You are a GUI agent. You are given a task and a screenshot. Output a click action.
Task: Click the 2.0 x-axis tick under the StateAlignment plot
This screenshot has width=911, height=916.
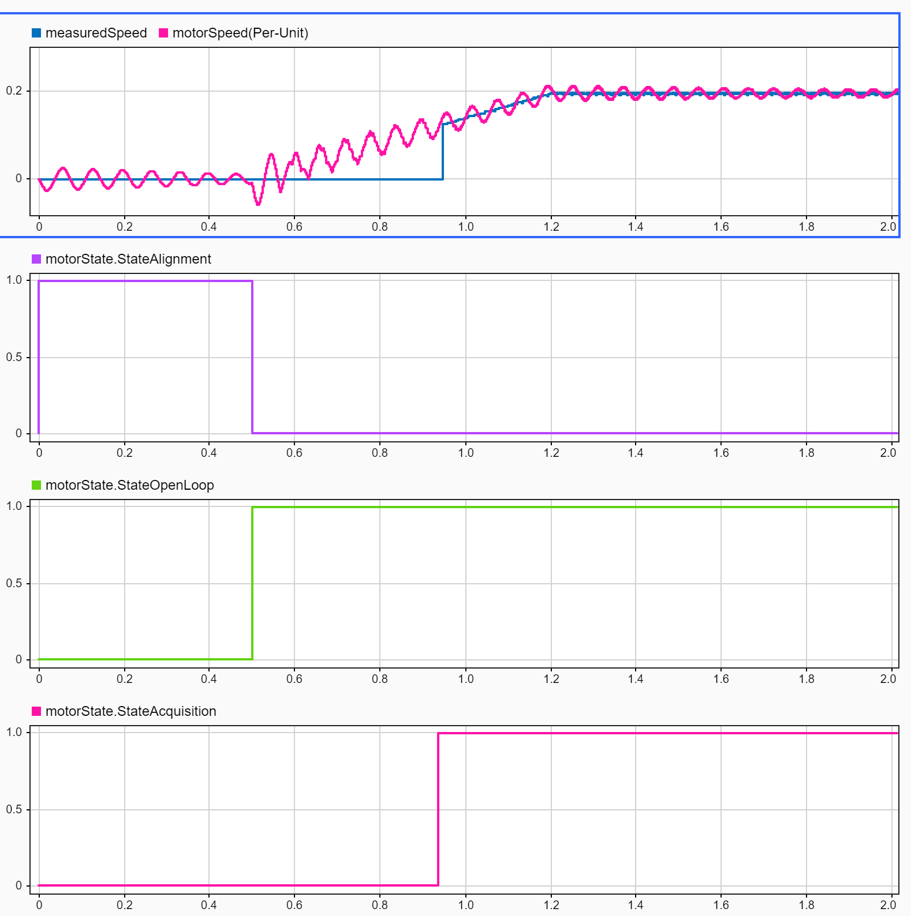point(888,453)
